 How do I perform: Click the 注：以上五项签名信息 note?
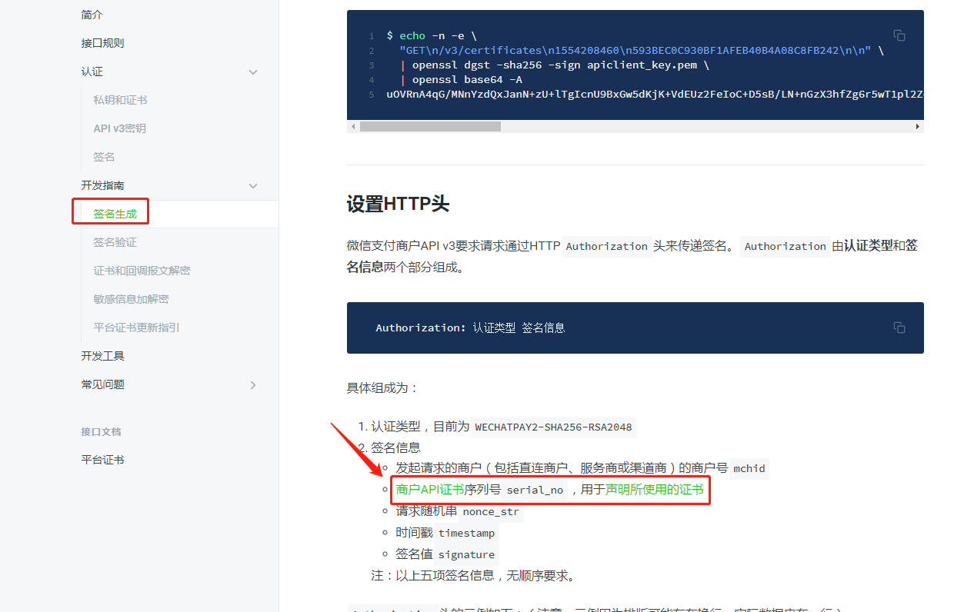473,576
